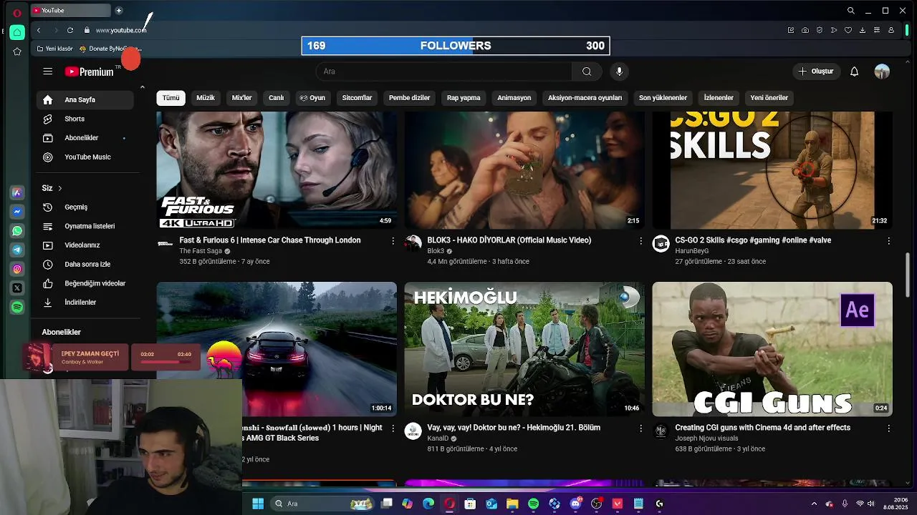The height and width of the screenshot is (515, 917).
Task: Open HarunBeyG channel link
Action: tap(691, 251)
